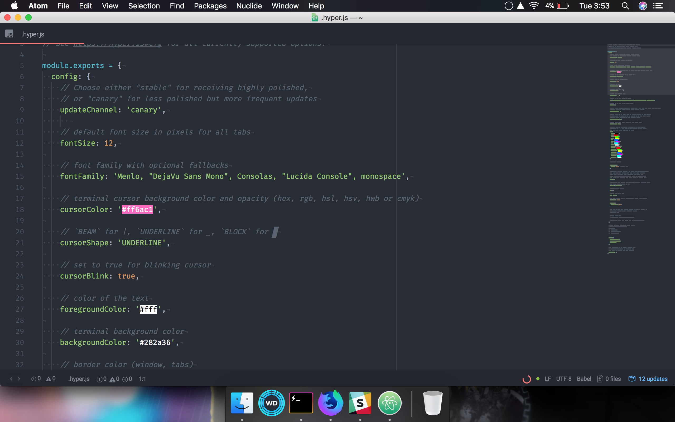The width and height of the screenshot is (675, 422).
Task: Open the Nuclide menu
Action: click(249, 6)
